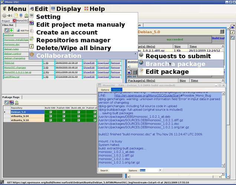The height and width of the screenshot is (185, 236).
Task: Click the green plus add-file icon
Action: click(x=12, y=30)
